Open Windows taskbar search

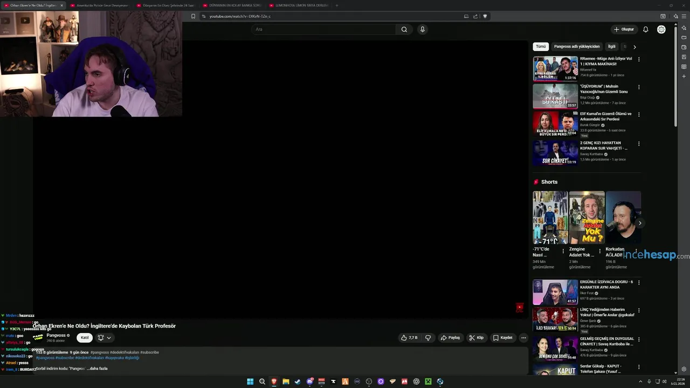click(x=262, y=382)
